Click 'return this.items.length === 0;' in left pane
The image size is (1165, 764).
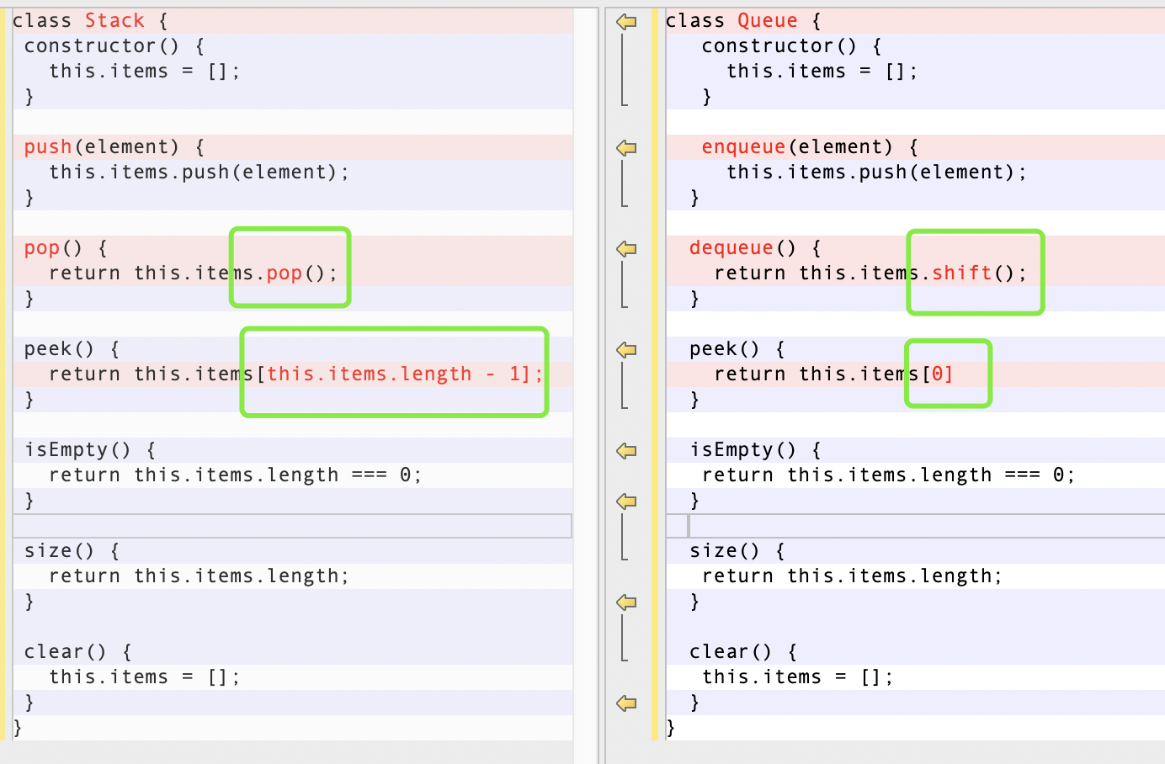pos(236,475)
